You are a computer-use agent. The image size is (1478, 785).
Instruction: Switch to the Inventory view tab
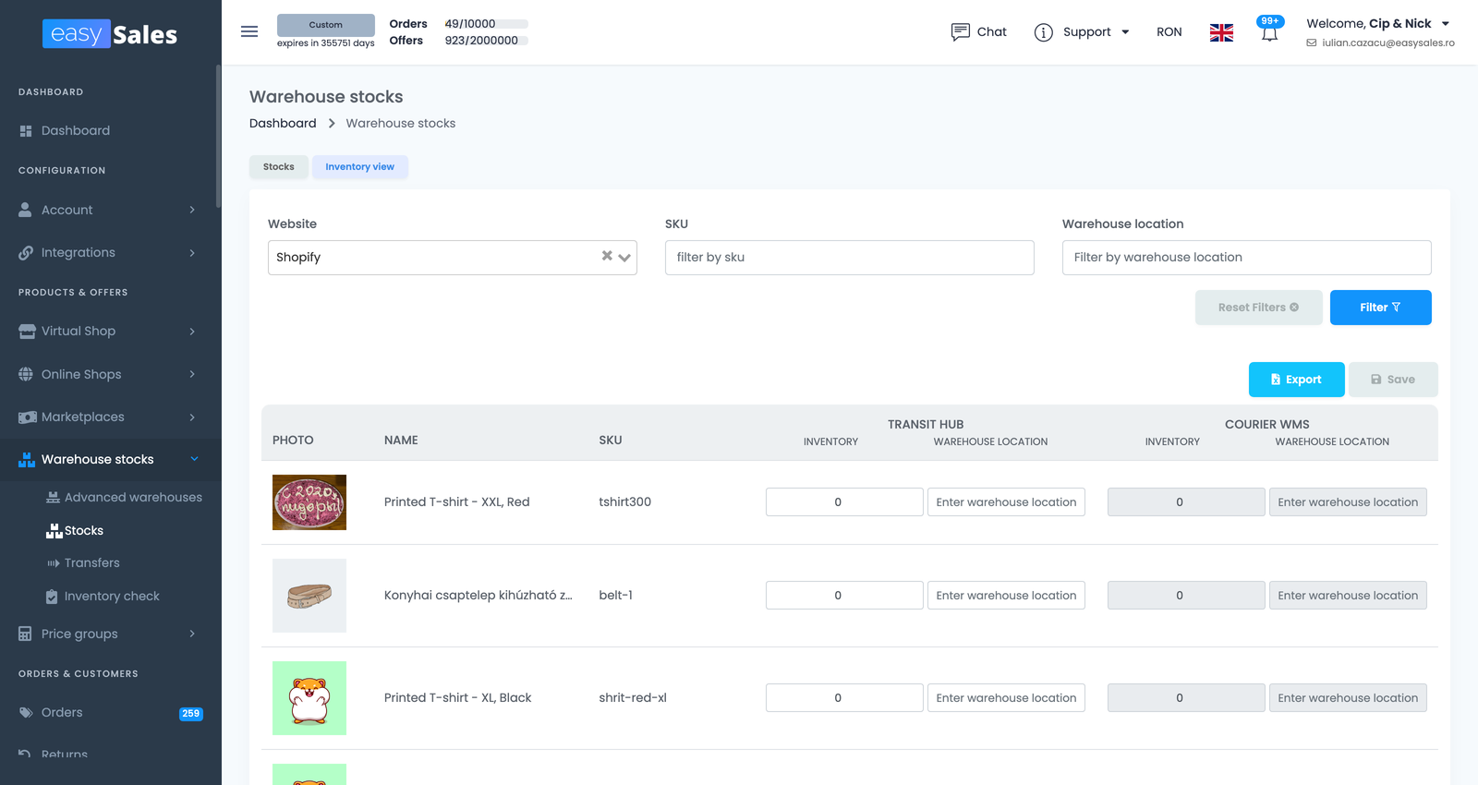click(359, 167)
